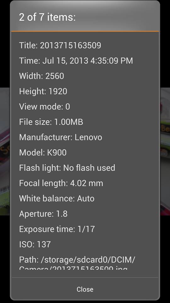Tap the next photo on right edge
This screenshot has width=170, height=303.
(165, 151)
